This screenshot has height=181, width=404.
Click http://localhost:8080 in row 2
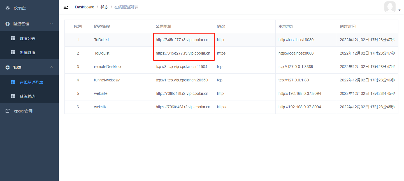click(296, 53)
